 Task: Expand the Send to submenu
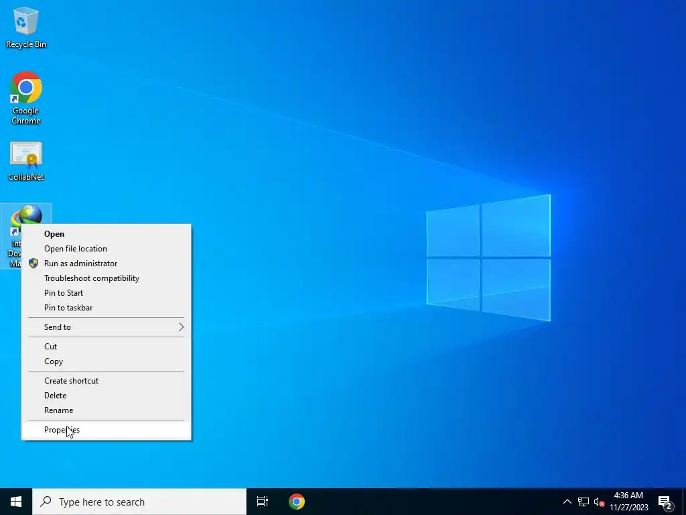pos(107,327)
